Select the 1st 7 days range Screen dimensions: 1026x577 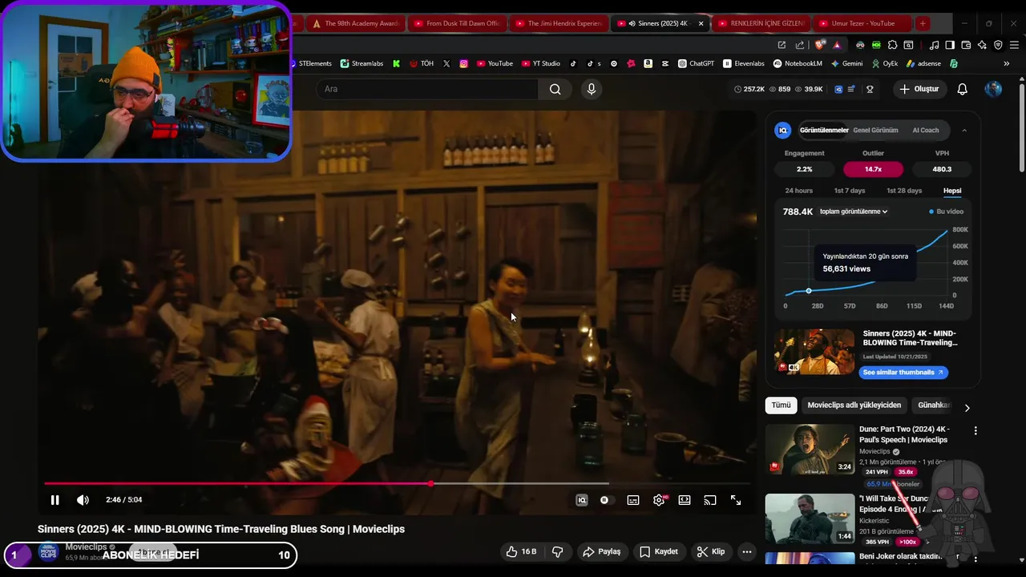tap(850, 191)
